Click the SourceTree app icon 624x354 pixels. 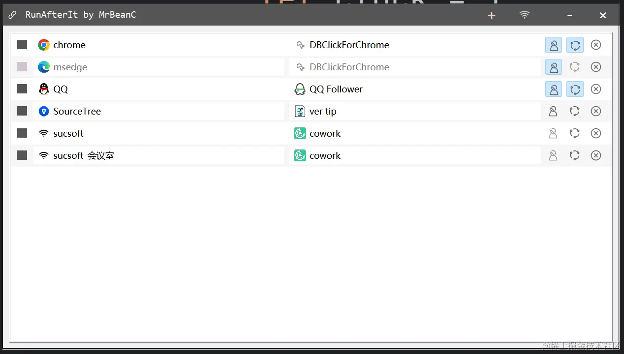tap(44, 111)
